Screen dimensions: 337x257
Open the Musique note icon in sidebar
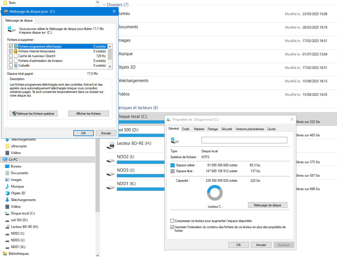pyautogui.click(x=7, y=186)
